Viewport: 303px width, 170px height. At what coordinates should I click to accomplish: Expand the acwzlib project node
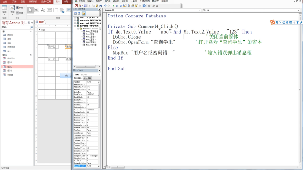75,18
